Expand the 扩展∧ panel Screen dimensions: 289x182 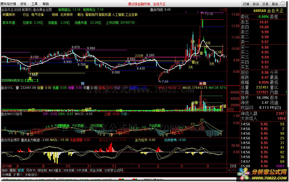[x=18, y=175]
